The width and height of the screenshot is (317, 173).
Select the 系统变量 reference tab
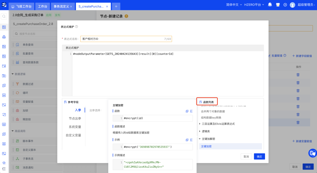tap(75, 127)
